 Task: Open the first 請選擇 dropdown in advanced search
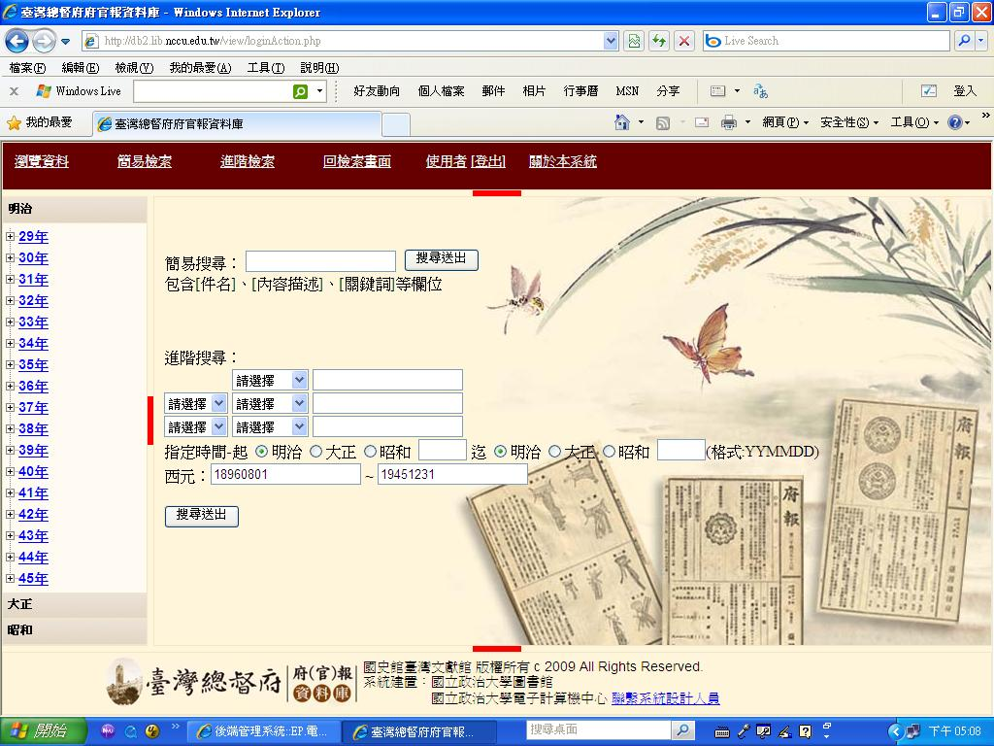(269, 379)
